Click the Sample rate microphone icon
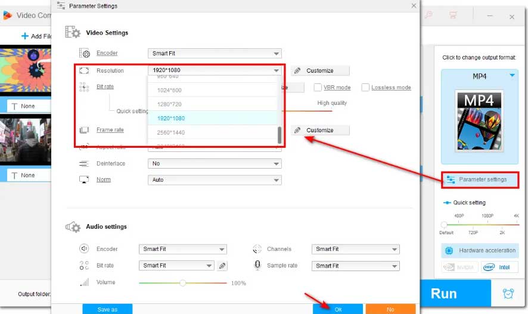 click(x=257, y=265)
